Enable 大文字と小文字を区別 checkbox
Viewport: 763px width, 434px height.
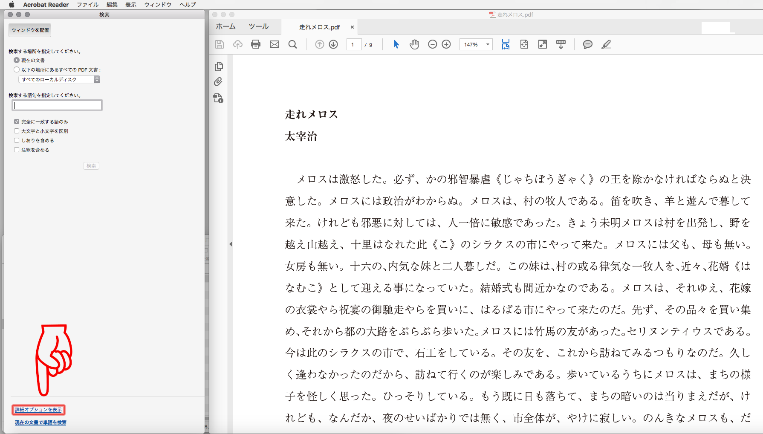coord(17,131)
